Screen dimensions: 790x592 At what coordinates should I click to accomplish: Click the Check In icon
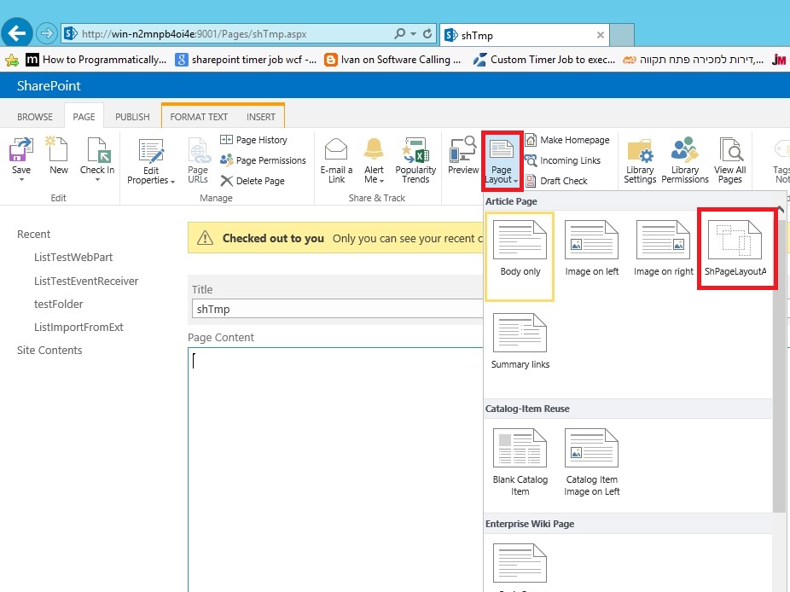pos(97,150)
